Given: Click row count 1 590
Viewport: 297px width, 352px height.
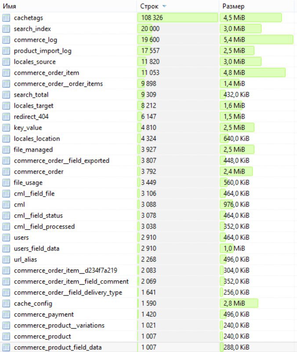Looking at the screenshot, I should tap(148, 304).
